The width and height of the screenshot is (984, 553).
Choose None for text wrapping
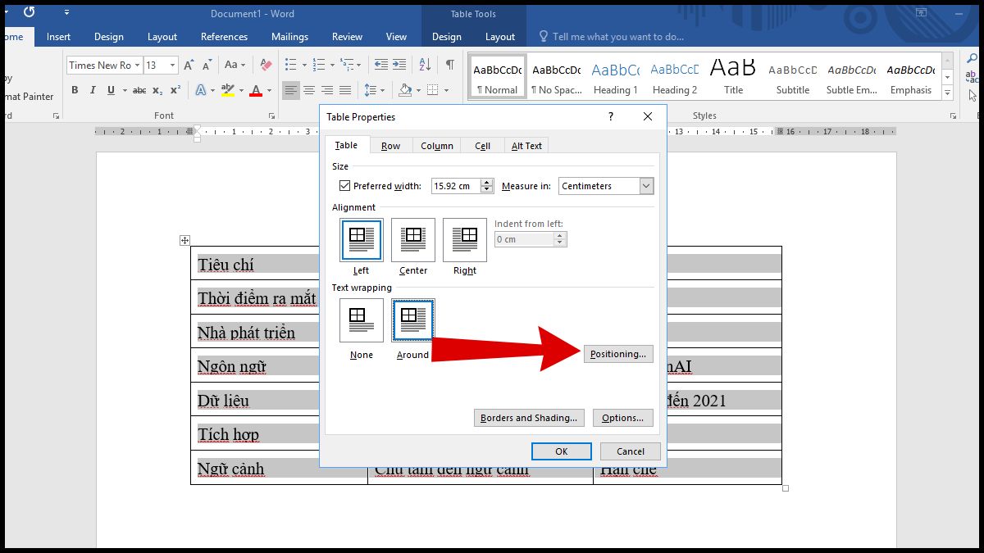(x=361, y=320)
